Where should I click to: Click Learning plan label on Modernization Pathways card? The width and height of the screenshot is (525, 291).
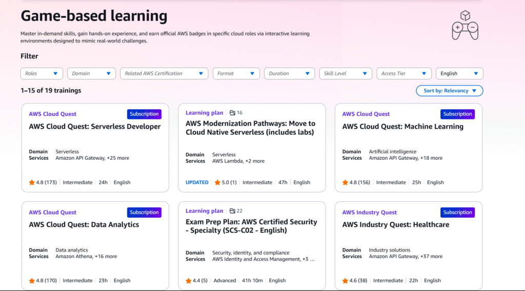[x=204, y=113]
